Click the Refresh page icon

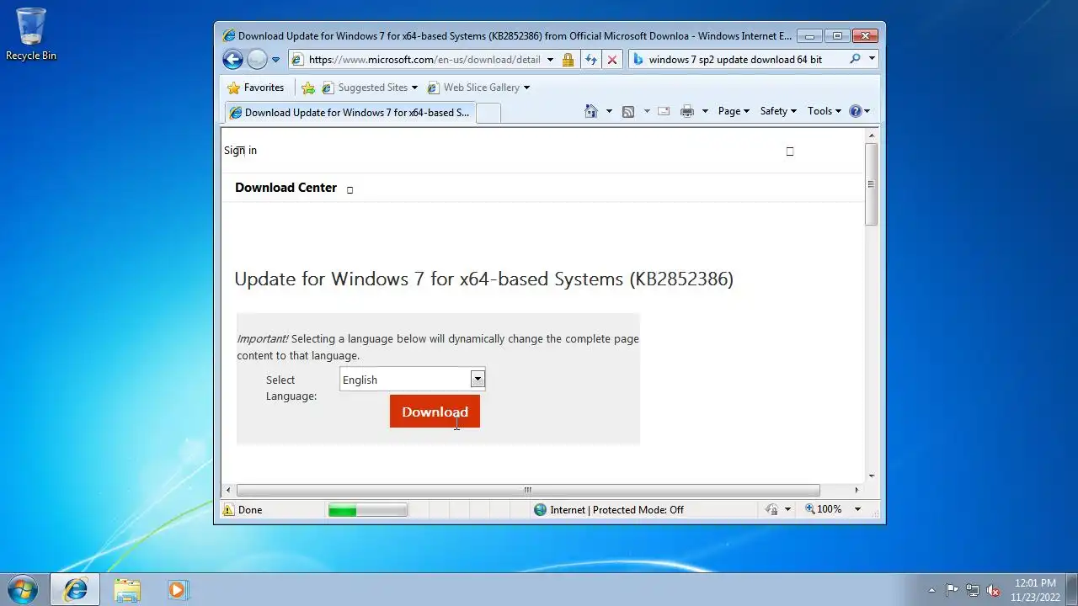pos(590,60)
